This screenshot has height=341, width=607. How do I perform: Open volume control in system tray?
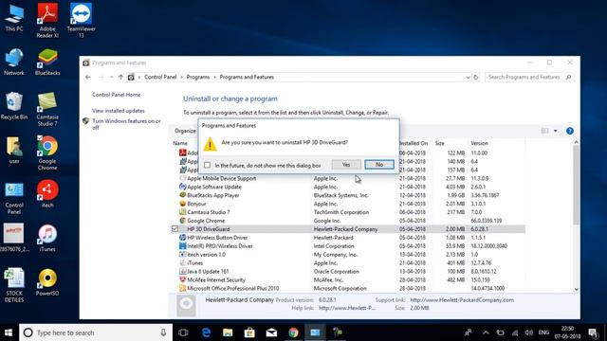(529, 332)
